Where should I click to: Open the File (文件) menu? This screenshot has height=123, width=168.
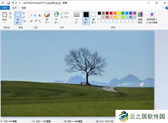[5, 8]
